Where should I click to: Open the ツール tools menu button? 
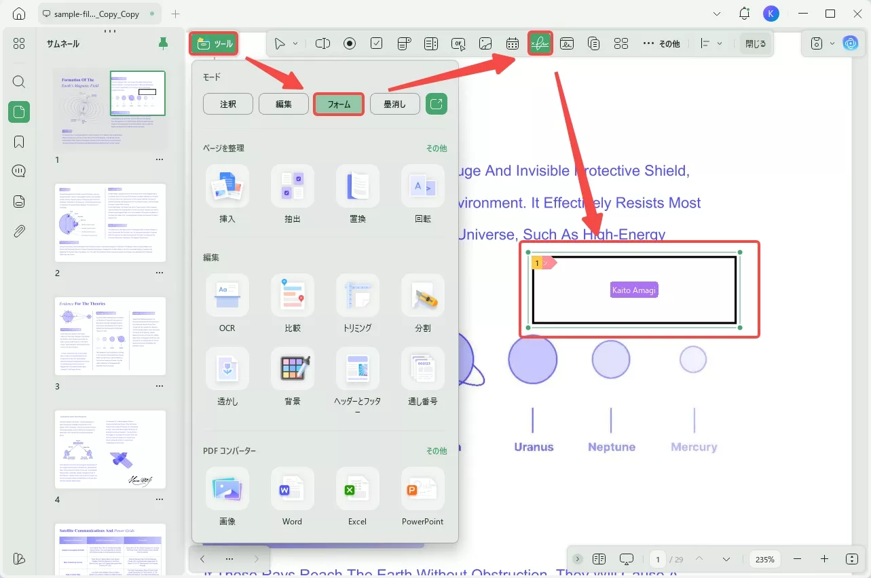tap(214, 44)
